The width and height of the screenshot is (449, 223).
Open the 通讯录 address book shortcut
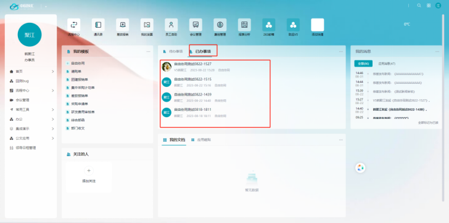[x=98, y=25]
